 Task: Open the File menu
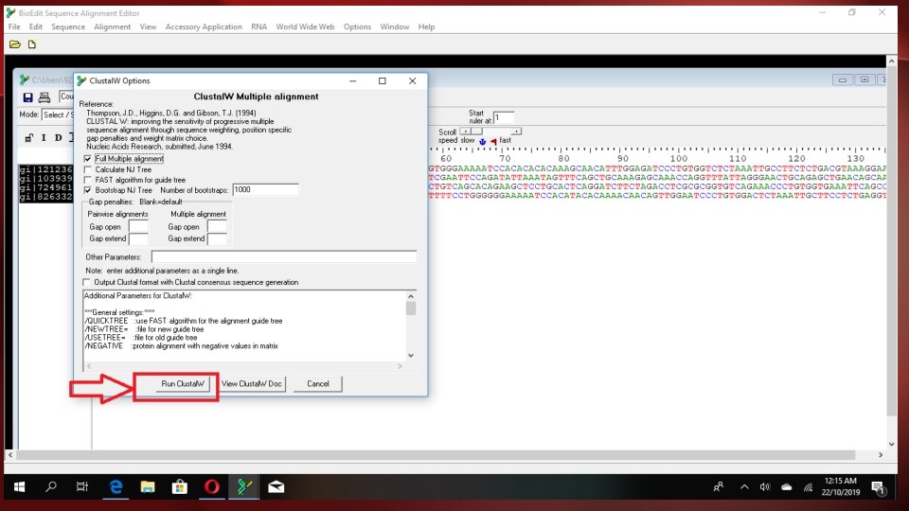[x=14, y=26]
